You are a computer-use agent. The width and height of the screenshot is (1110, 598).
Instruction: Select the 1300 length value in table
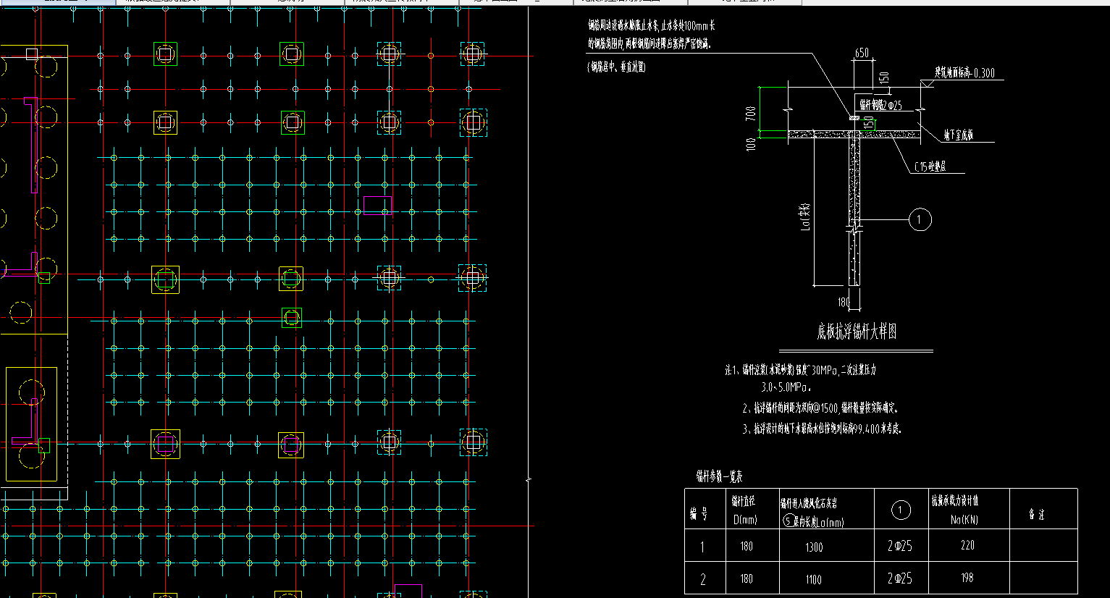point(814,547)
